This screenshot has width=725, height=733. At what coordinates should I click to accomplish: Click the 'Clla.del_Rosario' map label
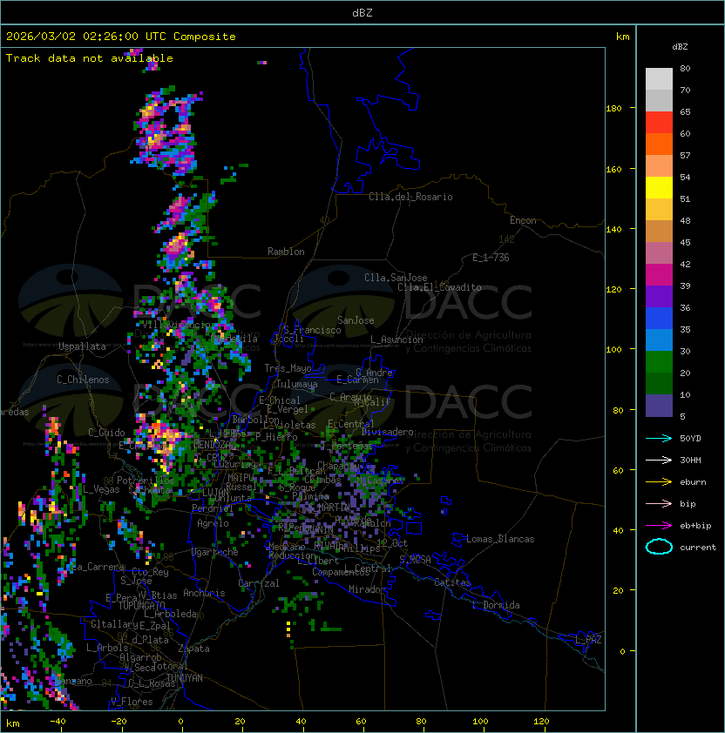pyautogui.click(x=410, y=197)
